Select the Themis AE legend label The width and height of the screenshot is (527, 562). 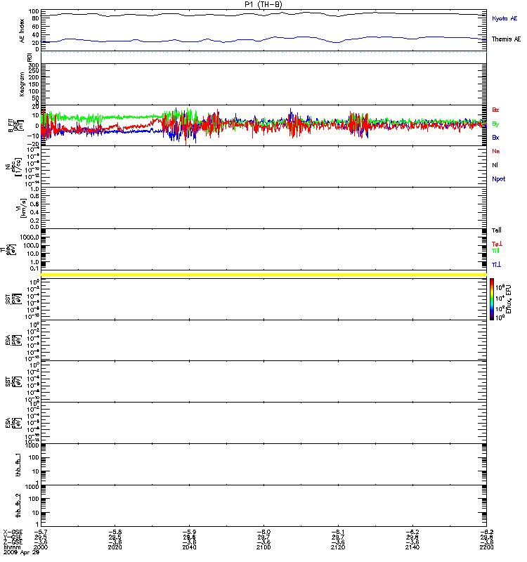tap(506, 39)
